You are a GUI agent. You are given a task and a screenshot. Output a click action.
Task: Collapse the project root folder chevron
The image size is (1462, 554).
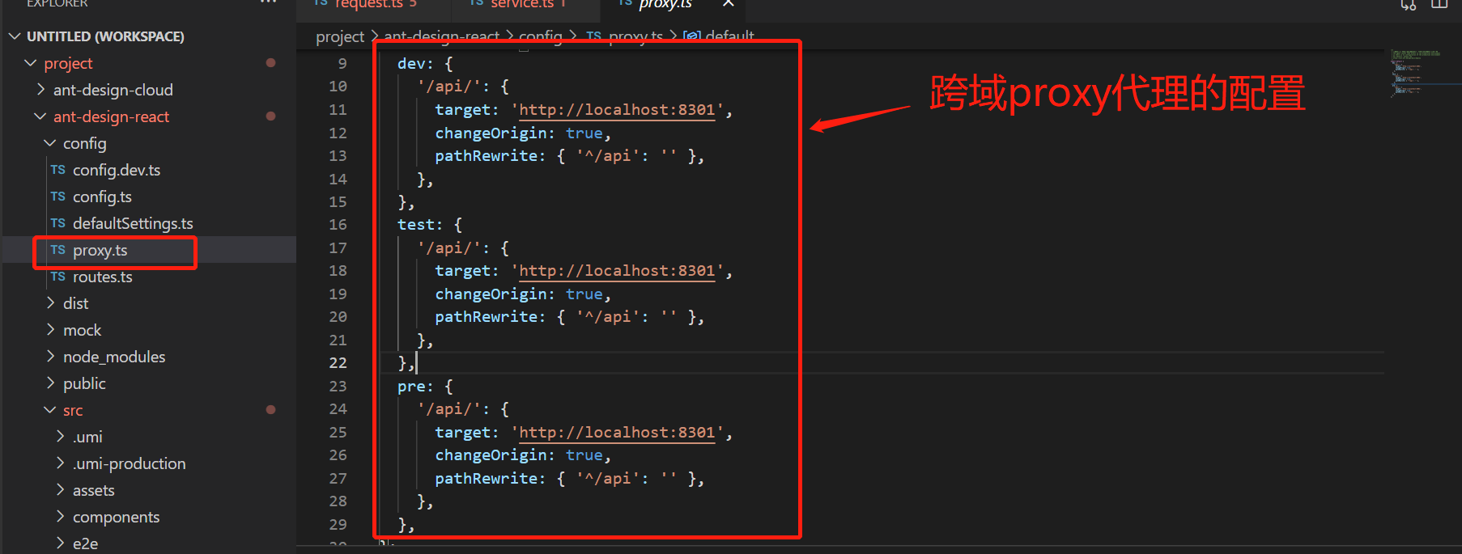[31, 63]
